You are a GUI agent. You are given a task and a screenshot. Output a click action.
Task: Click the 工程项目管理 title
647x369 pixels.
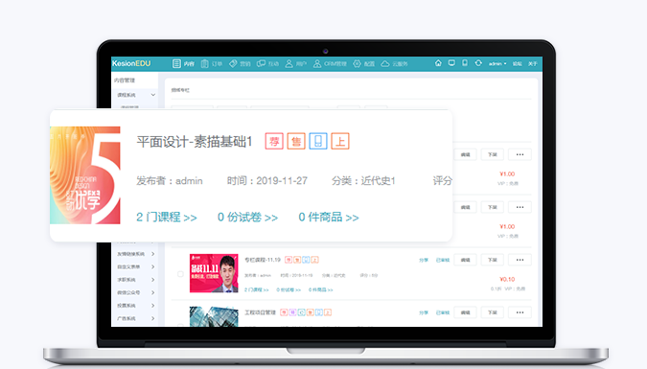pyautogui.click(x=260, y=312)
